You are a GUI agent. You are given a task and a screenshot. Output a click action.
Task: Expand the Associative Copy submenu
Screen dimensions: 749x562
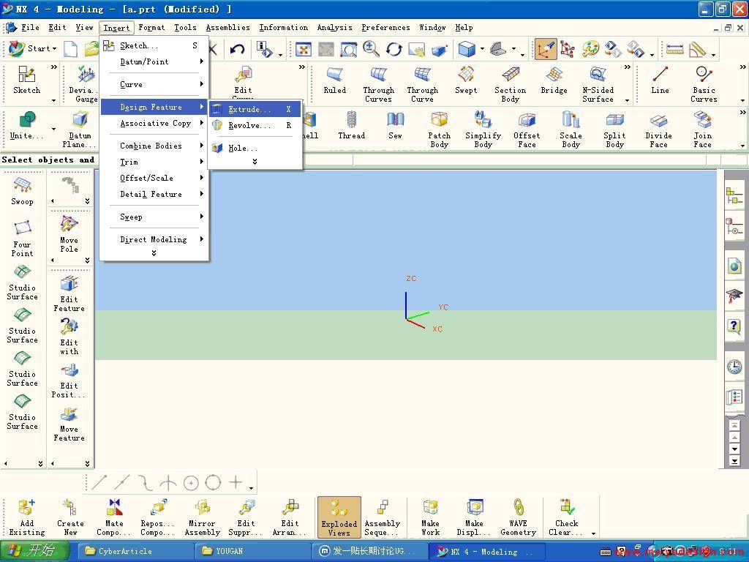154,123
